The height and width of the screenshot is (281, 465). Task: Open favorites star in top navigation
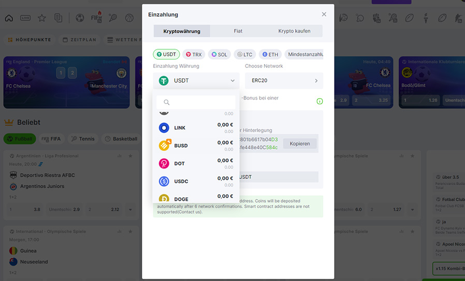pos(42,18)
